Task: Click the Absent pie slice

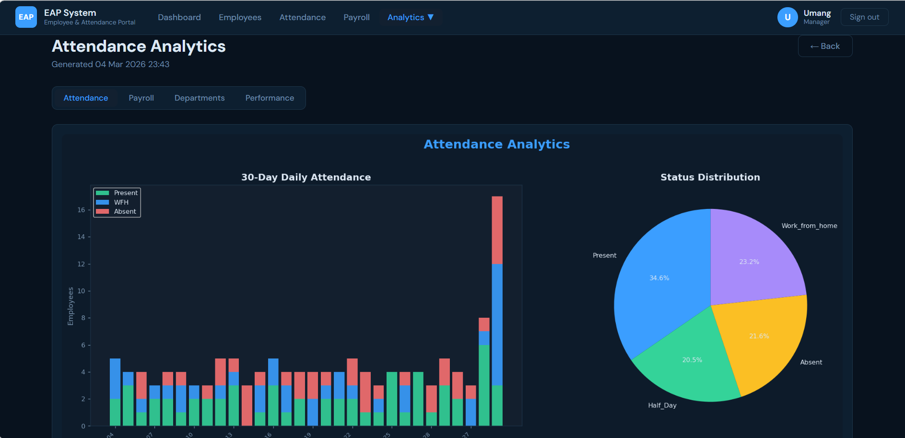Action: (759, 336)
